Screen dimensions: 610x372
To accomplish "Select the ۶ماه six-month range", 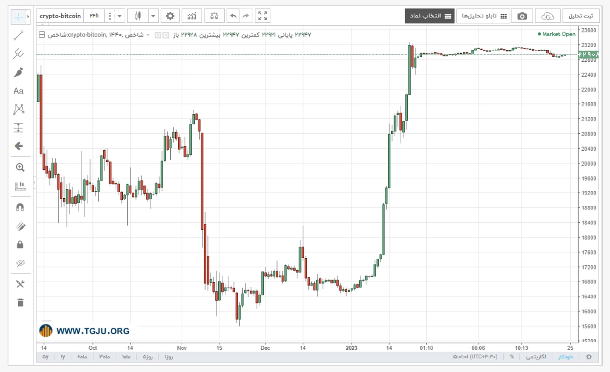I will pyautogui.click(x=82, y=357).
